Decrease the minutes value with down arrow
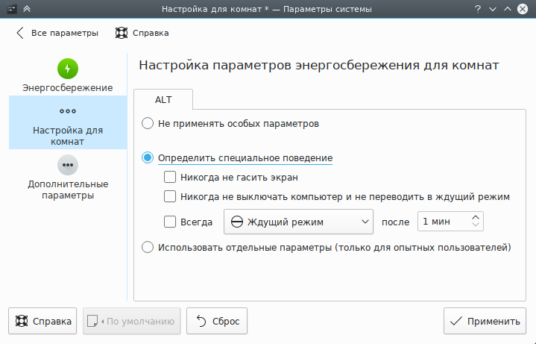The height and width of the screenshot is (344, 536). pos(476,225)
